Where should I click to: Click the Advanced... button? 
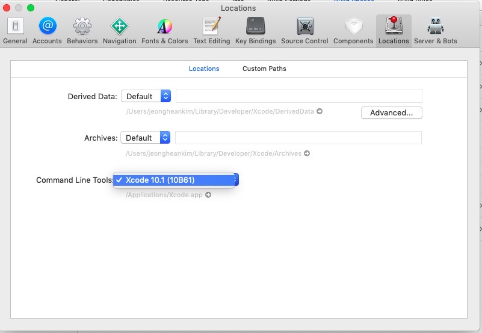pos(391,113)
